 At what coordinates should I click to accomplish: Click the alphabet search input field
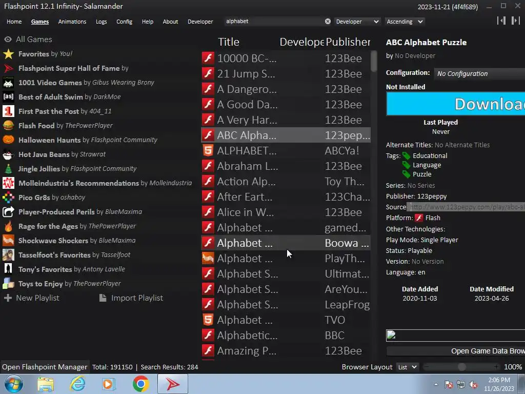click(274, 22)
